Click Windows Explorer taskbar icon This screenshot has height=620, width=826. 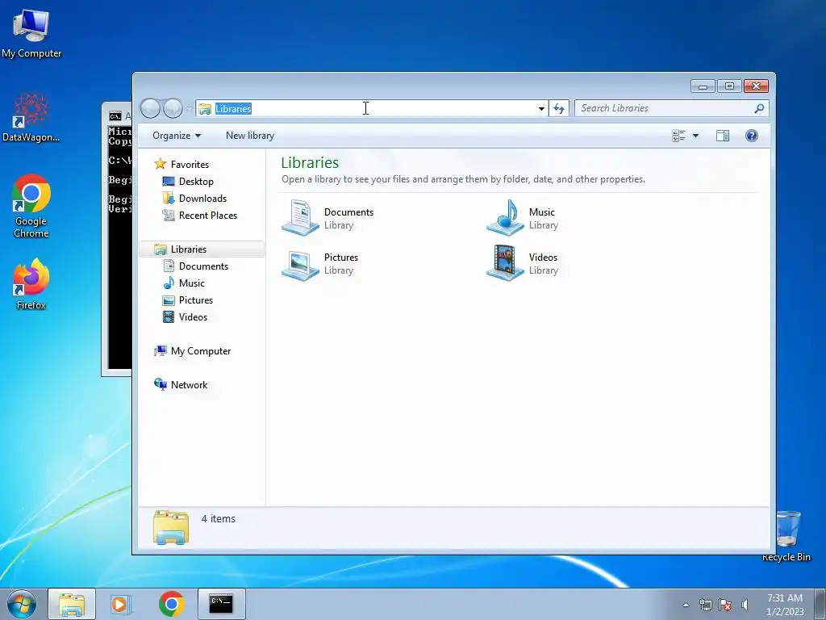[x=72, y=604]
